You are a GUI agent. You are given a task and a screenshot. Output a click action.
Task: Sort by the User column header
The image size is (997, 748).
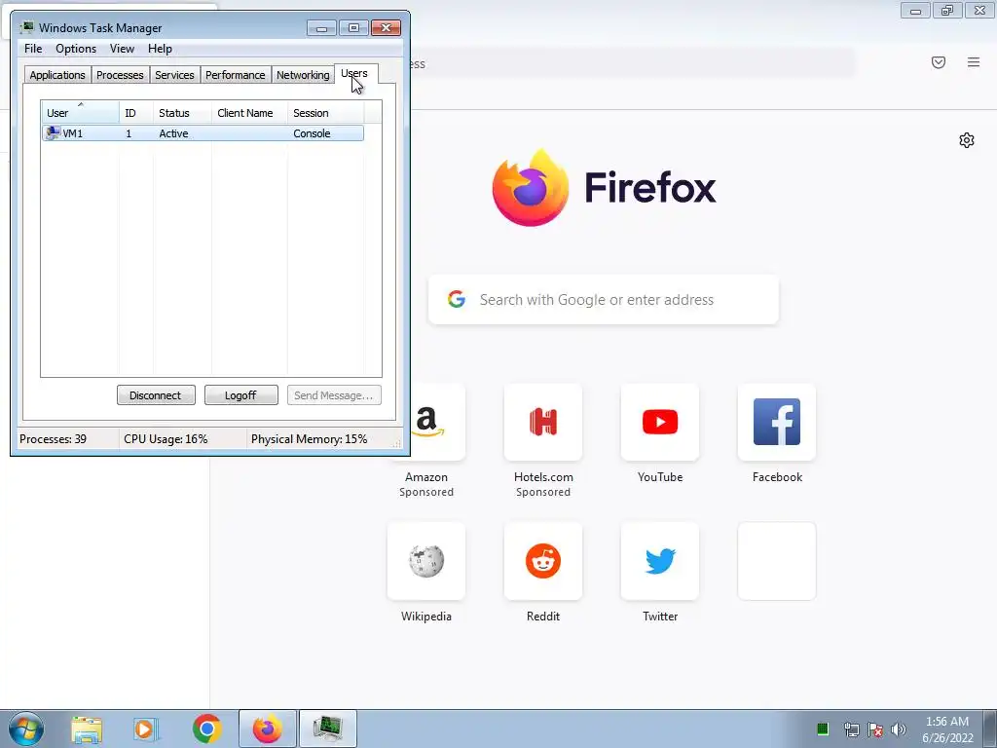click(80, 113)
